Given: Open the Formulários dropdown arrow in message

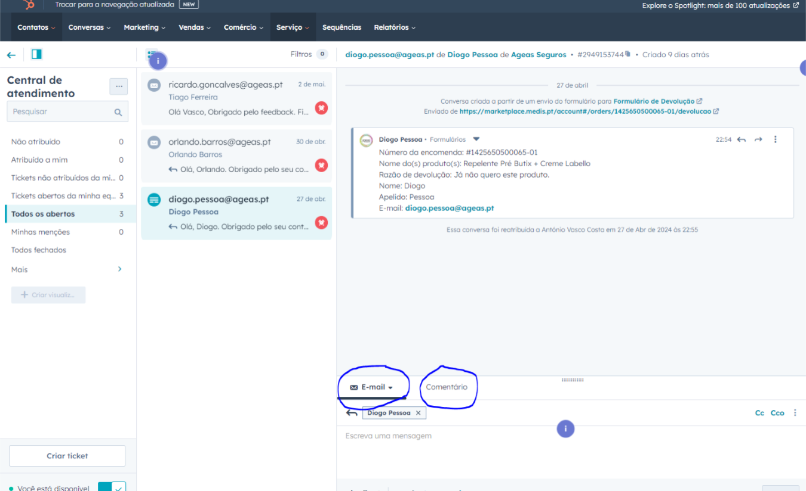Looking at the screenshot, I should tap(476, 139).
